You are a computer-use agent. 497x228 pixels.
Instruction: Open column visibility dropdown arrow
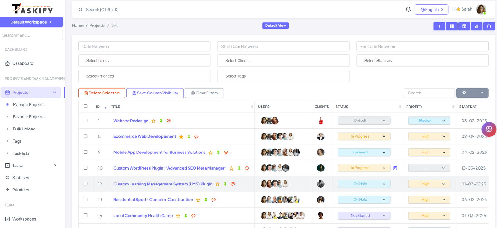pyautogui.click(x=481, y=93)
